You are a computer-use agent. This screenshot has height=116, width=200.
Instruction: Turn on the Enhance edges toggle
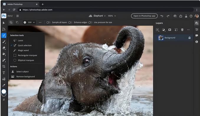(70, 23)
